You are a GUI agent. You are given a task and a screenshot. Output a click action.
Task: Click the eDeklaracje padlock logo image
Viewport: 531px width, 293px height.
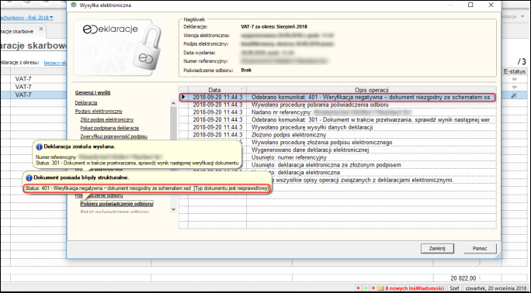(117, 47)
